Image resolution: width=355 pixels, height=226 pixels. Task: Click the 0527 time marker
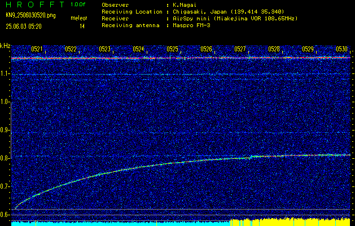pos(240,49)
